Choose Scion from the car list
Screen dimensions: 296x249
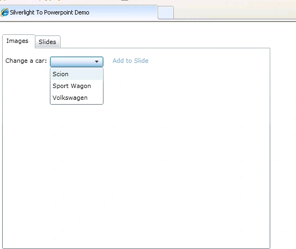(x=77, y=74)
